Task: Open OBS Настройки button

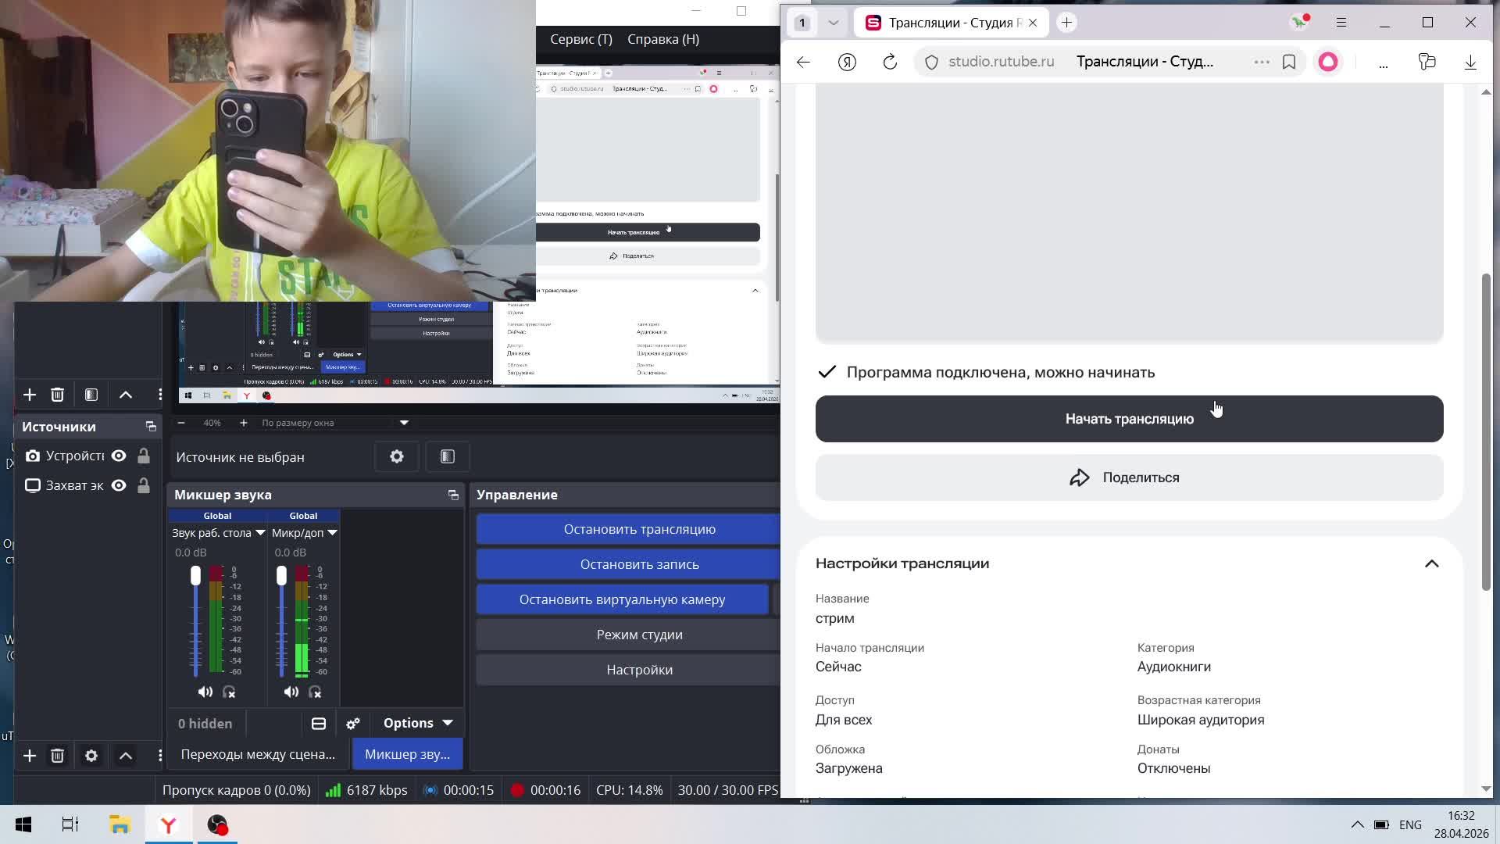Action: pyautogui.click(x=628, y=670)
